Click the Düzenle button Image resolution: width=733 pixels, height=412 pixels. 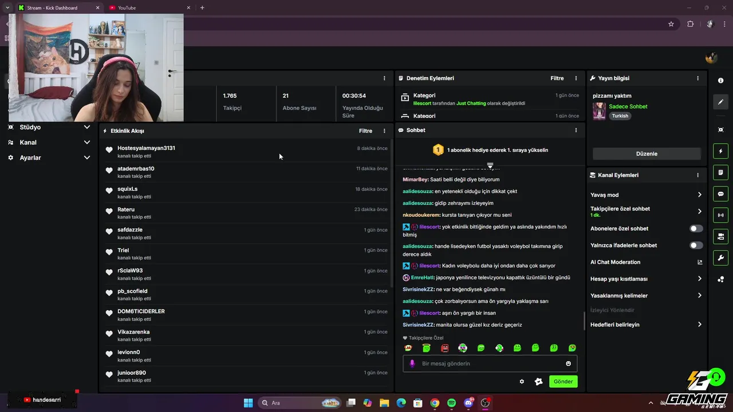coord(647,154)
